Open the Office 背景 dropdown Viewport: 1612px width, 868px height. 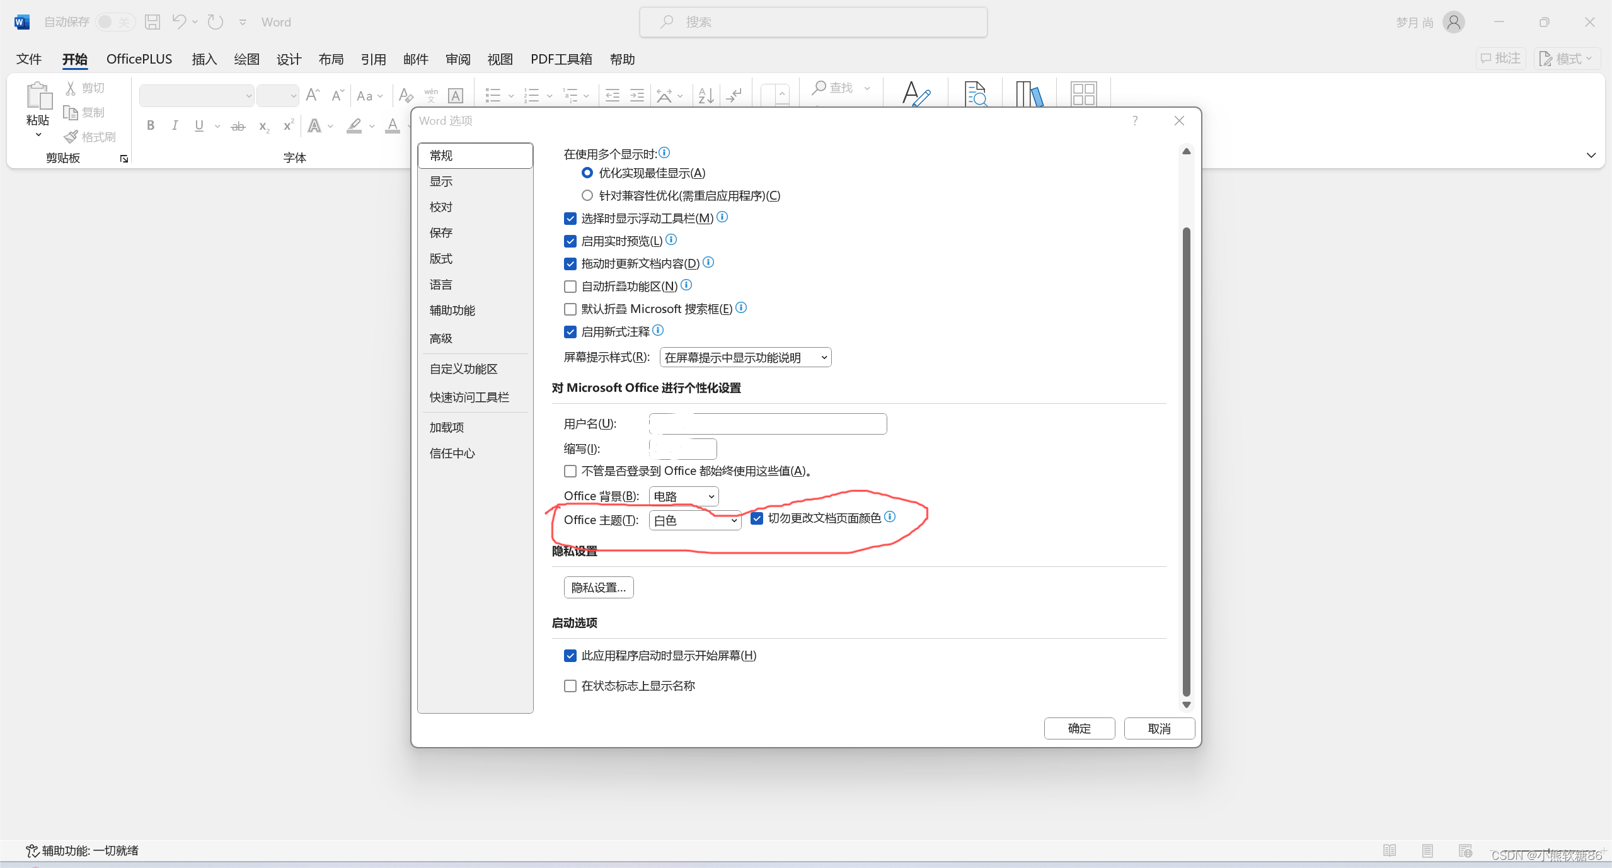point(684,496)
